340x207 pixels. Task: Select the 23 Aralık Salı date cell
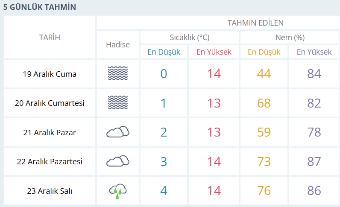pyautogui.click(x=50, y=191)
